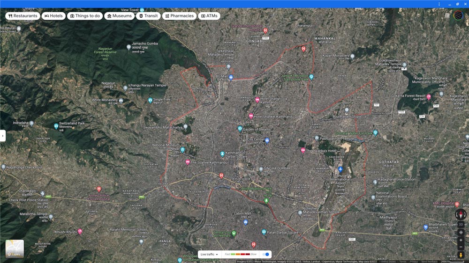Zoom out of the map
Screen dimensions: 469x263
(x=461, y=247)
